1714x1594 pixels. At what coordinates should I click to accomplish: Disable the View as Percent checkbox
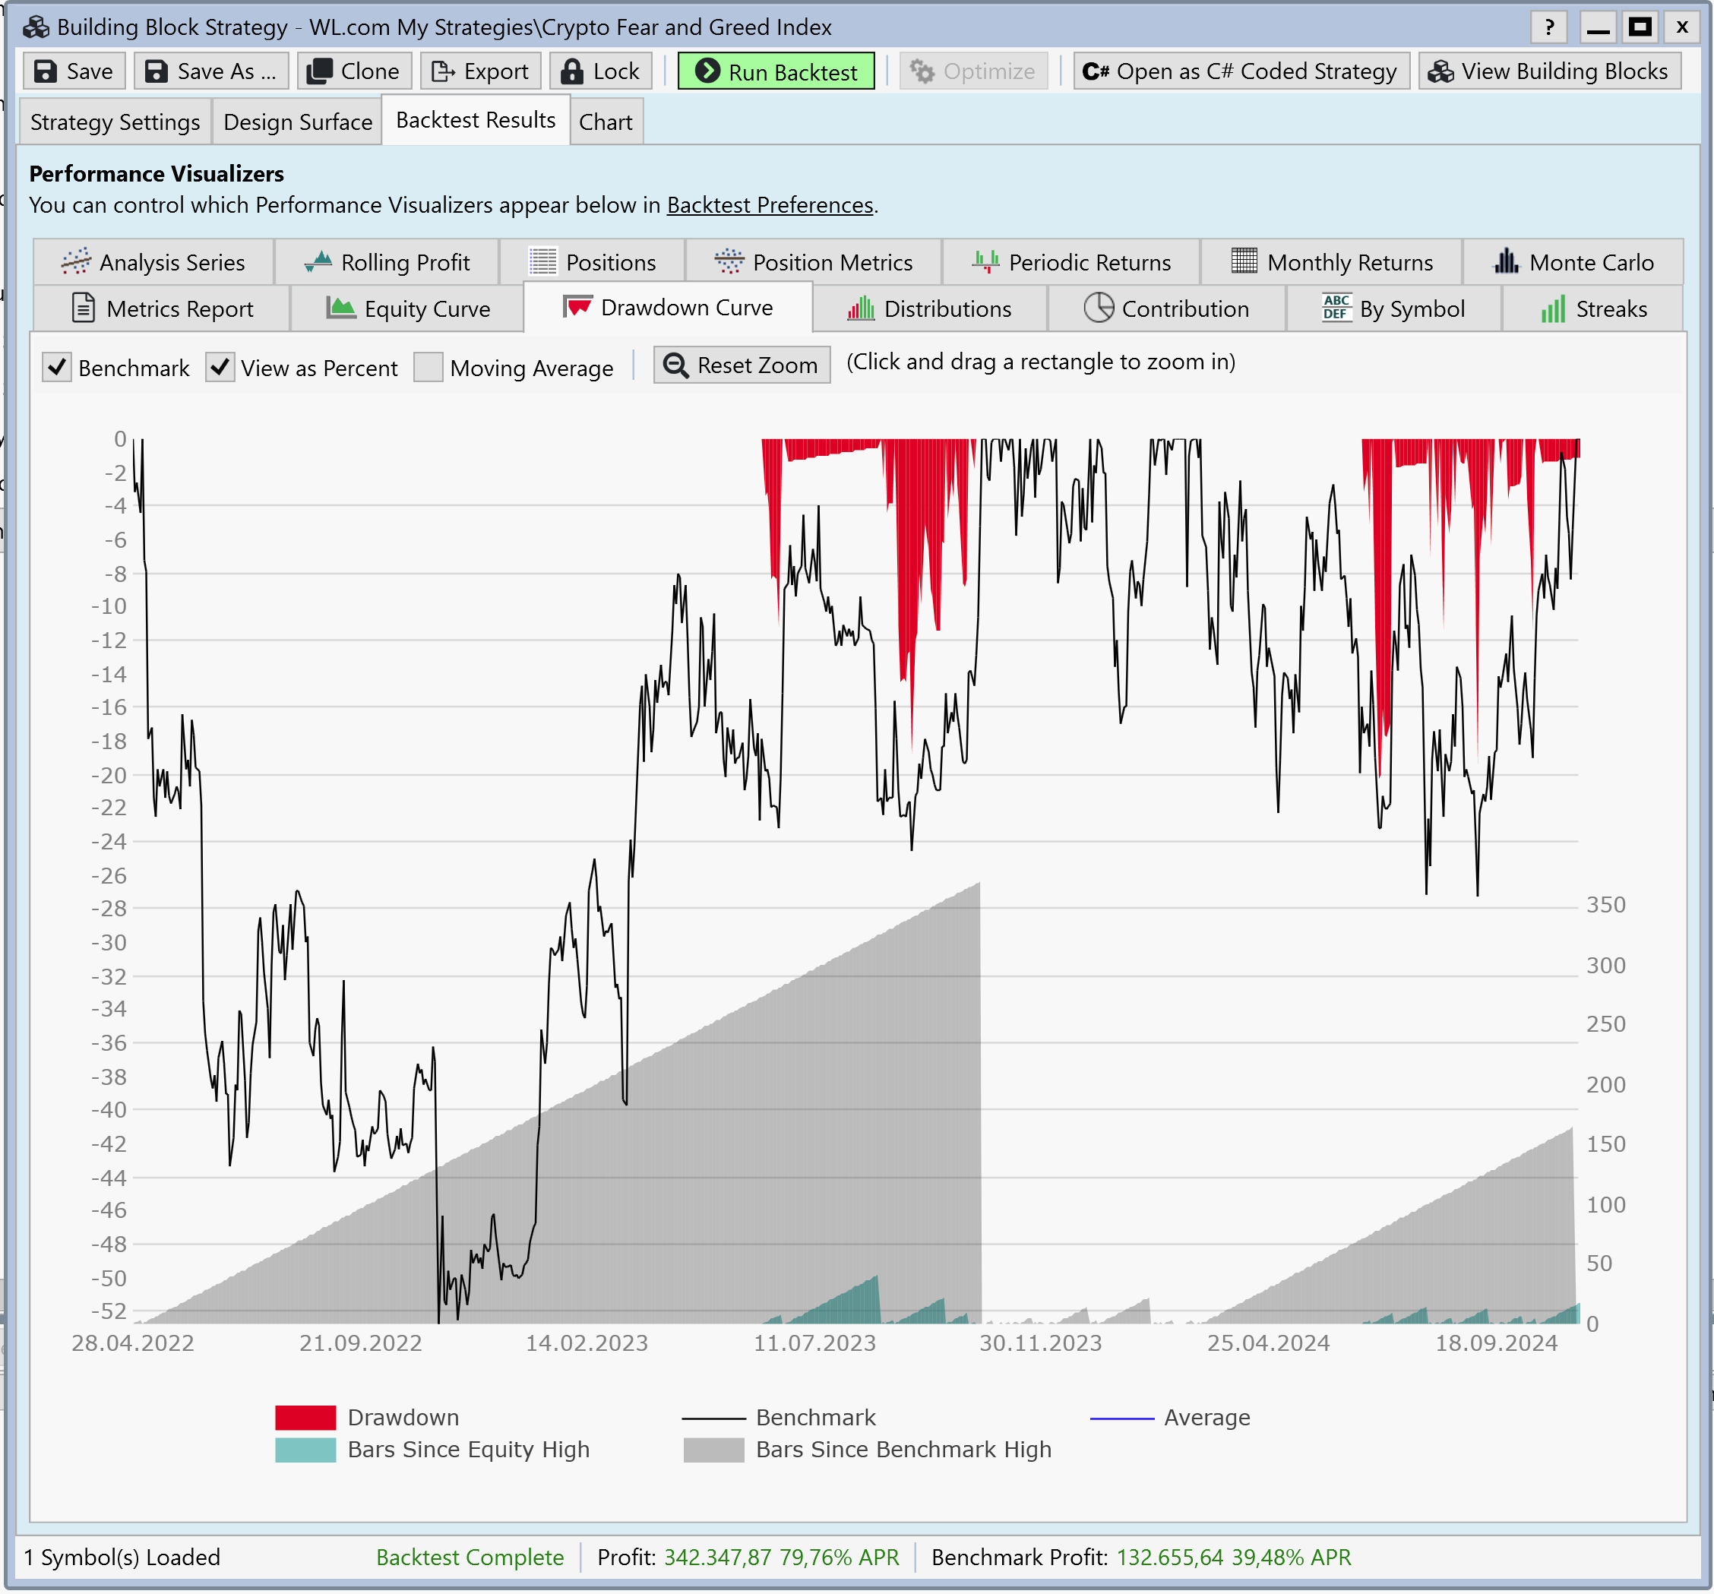point(221,368)
